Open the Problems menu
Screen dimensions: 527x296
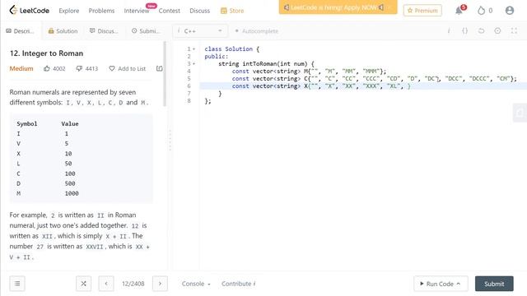101,11
